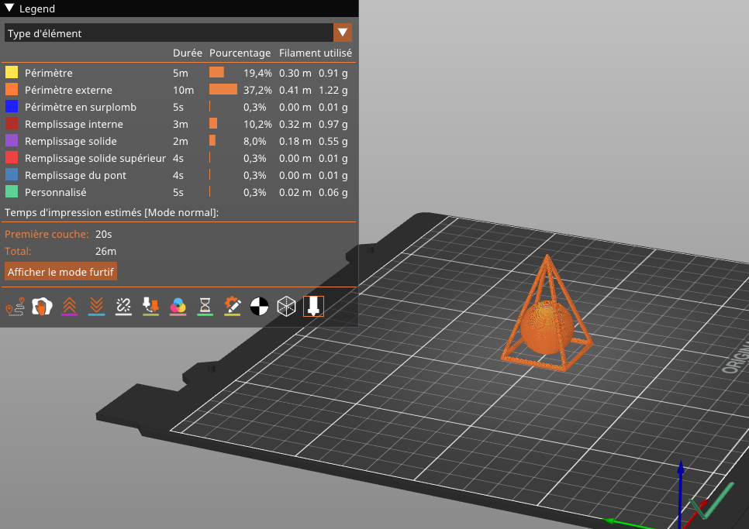The height and width of the screenshot is (529, 749).
Task: Toggle color changes circles icon
Action: [x=178, y=307]
